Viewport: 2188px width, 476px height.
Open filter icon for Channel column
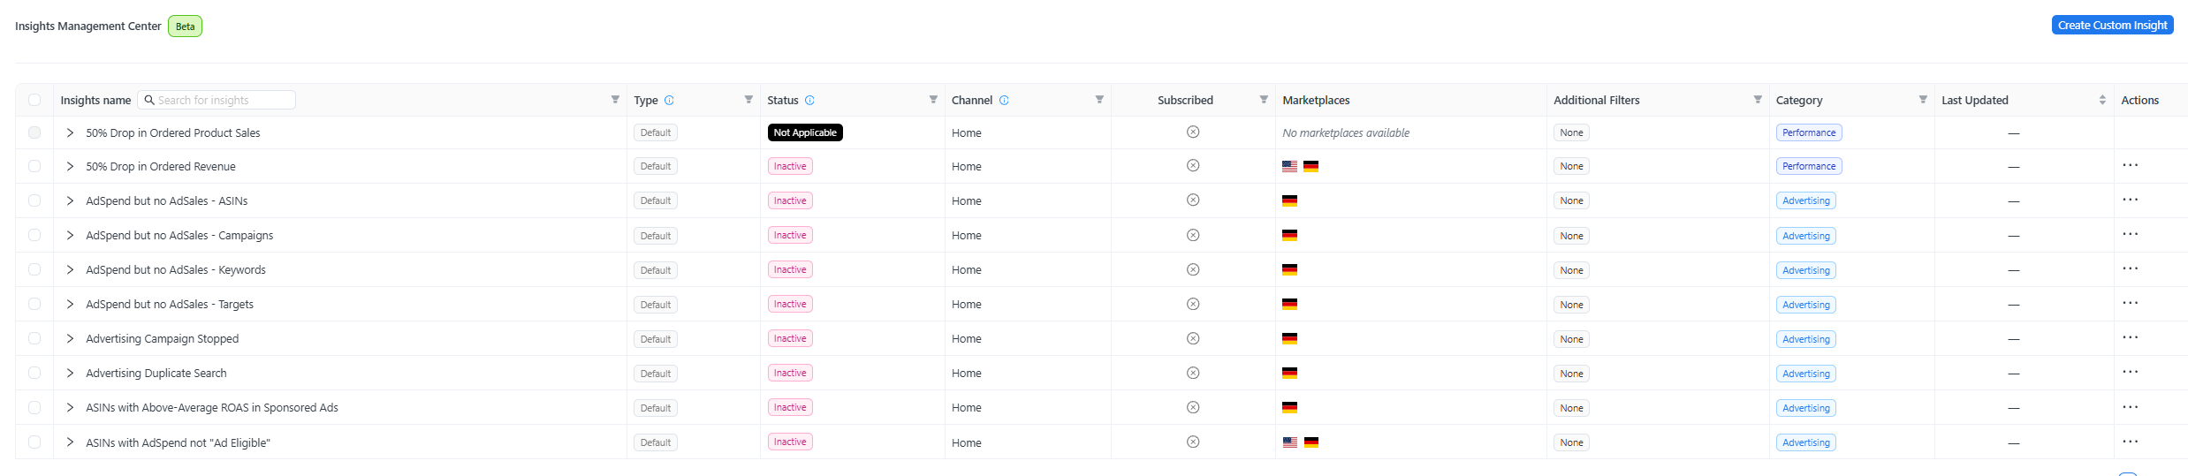coord(1099,100)
